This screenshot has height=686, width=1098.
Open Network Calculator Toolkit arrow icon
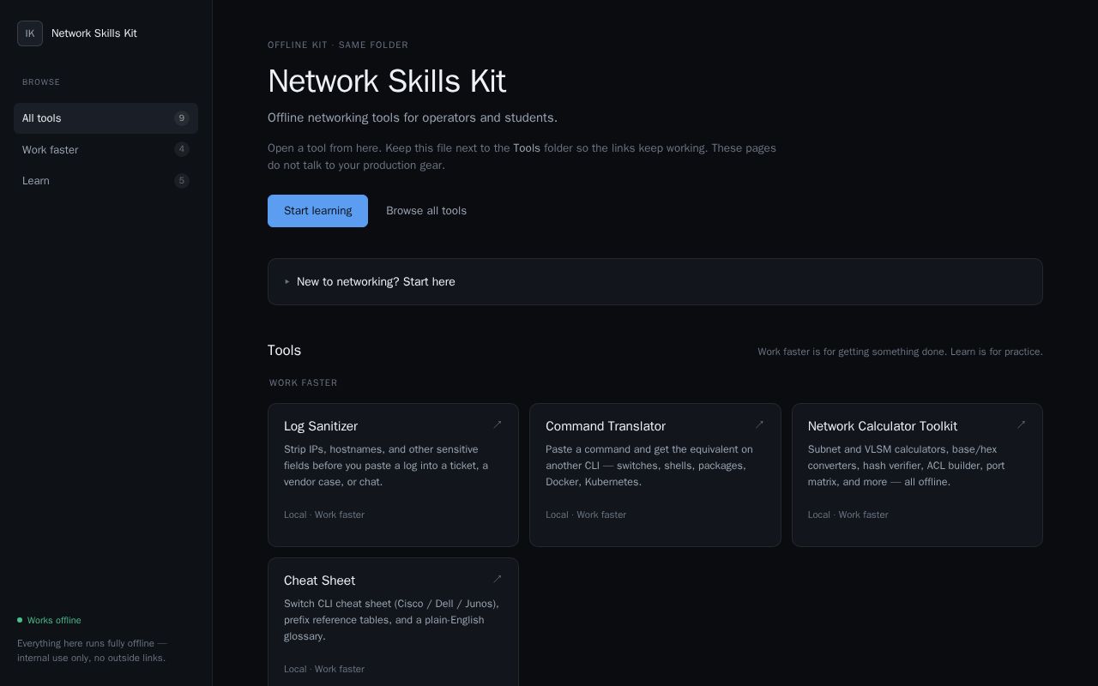click(x=1022, y=424)
